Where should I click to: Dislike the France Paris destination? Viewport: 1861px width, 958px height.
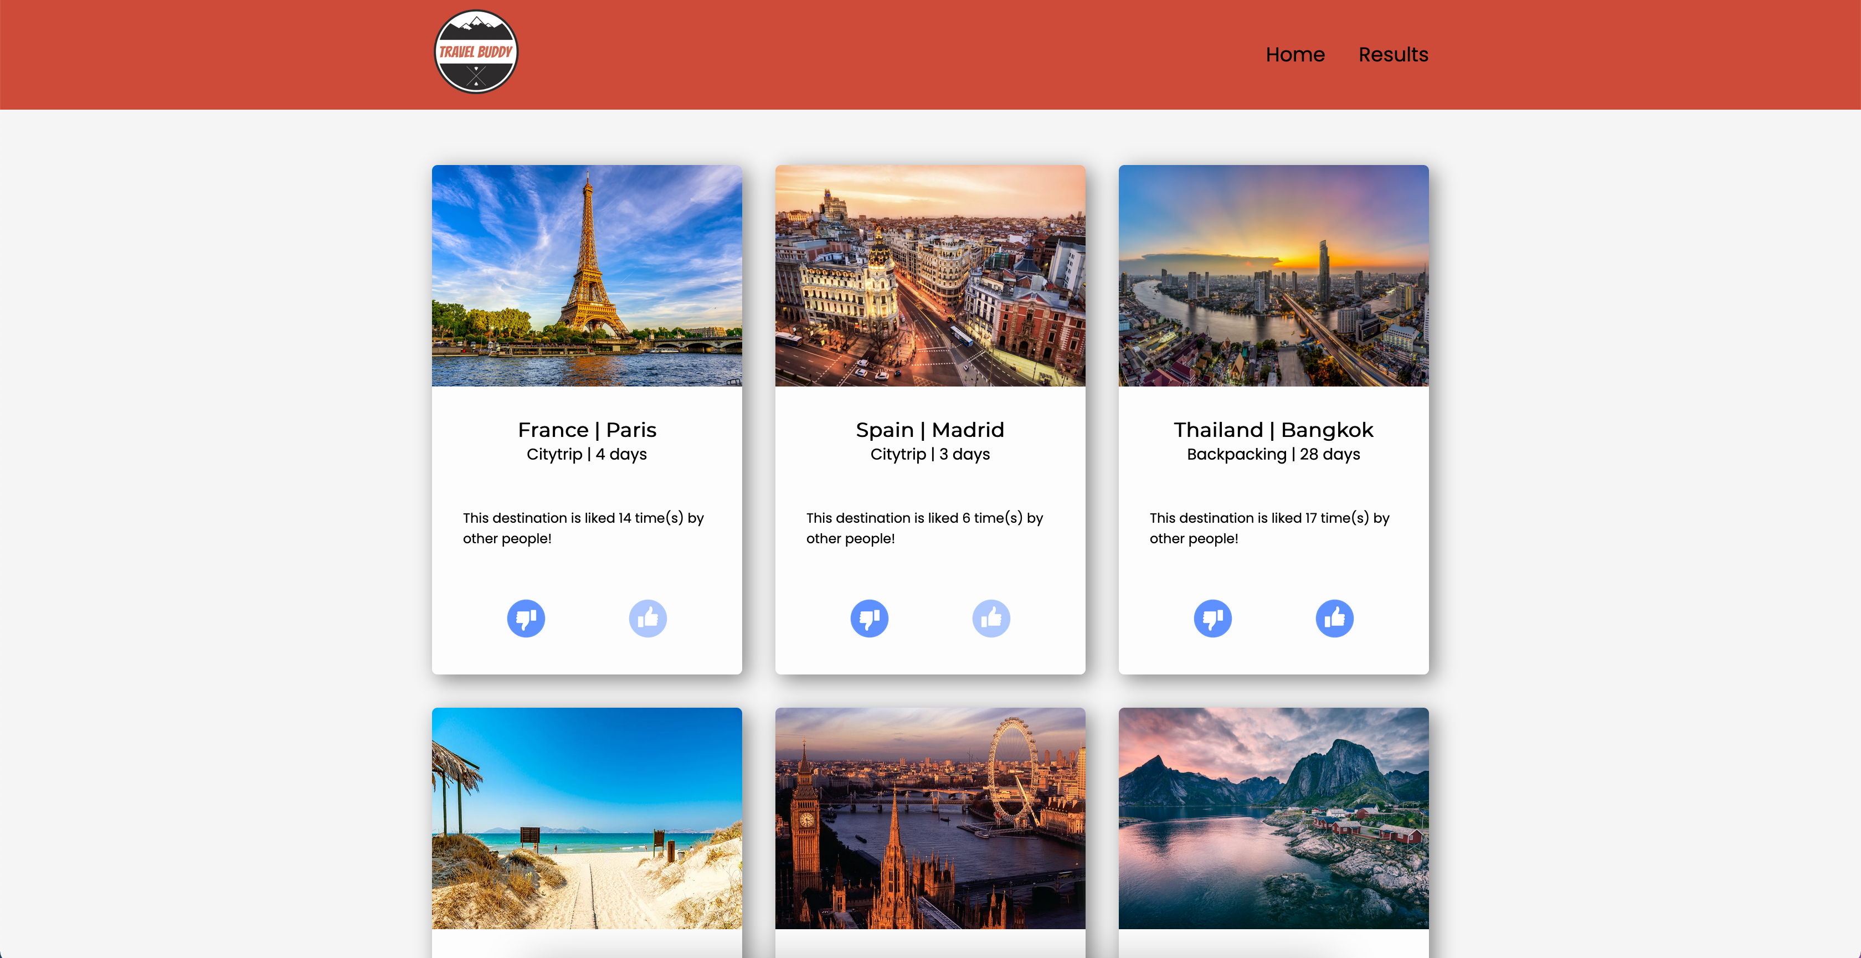tap(525, 619)
